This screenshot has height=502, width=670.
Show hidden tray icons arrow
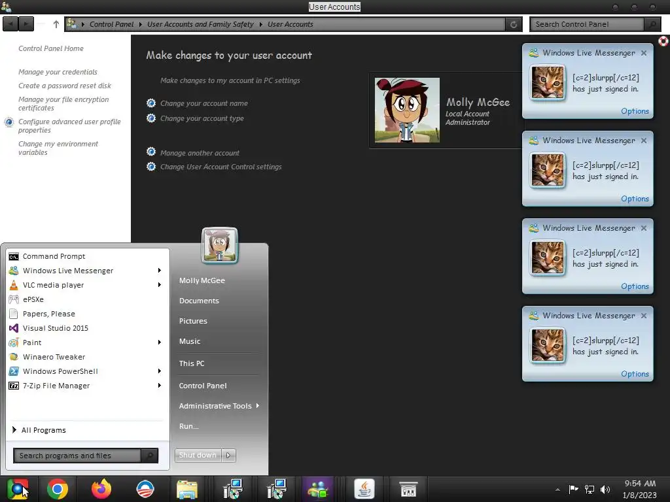click(x=557, y=490)
